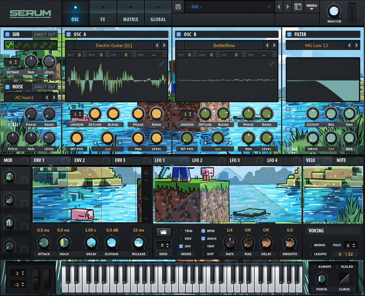Click OSC B warp mode OFF label
Screen dimensions: 365x296
[218, 149]
